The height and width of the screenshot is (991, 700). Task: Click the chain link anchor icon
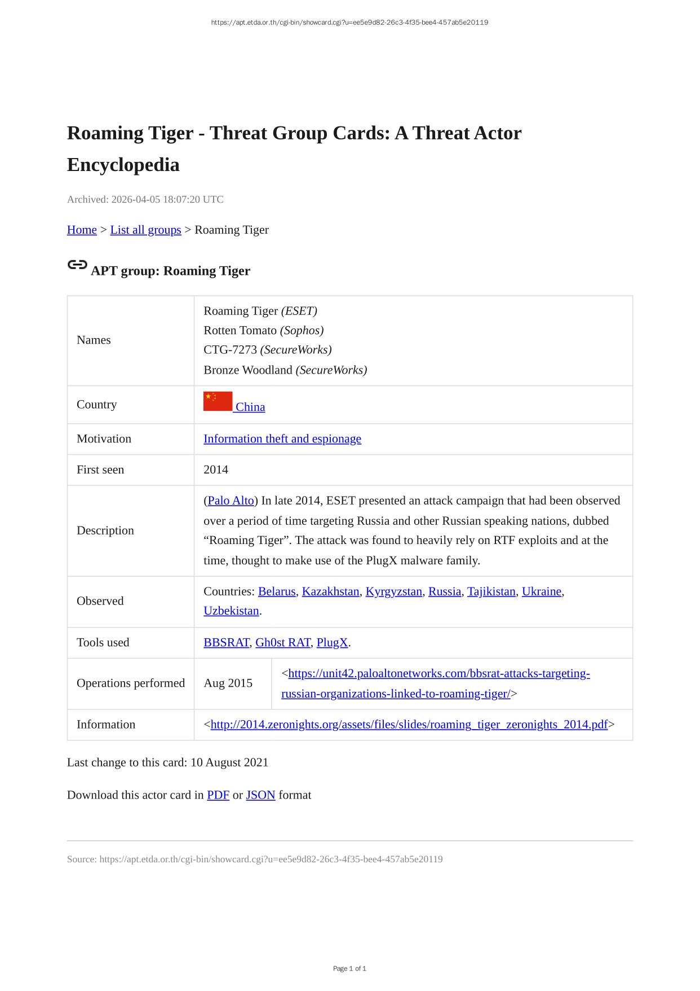tap(77, 265)
